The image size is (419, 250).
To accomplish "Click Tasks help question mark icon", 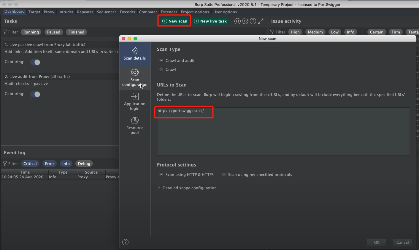I will 253,21.
